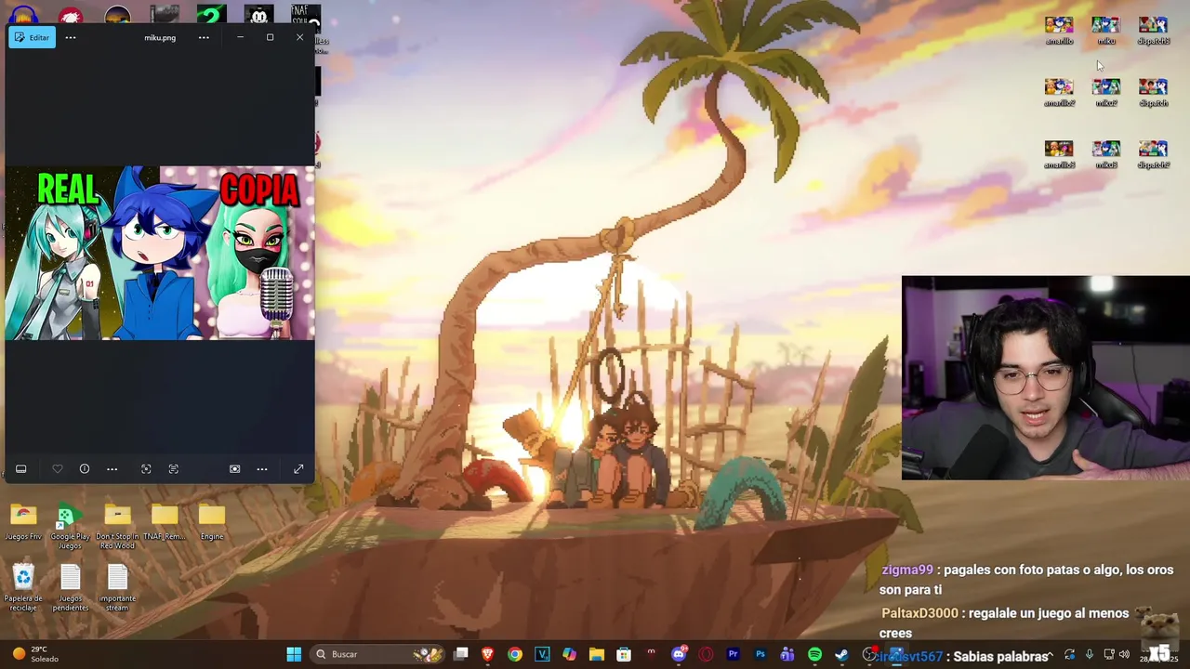Select the Don't Stop In Red Wood folder
Image resolution: width=1190 pixels, height=669 pixels.
tap(117, 526)
